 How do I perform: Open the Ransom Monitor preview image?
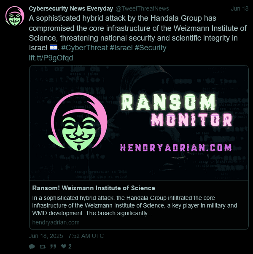point(139,123)
